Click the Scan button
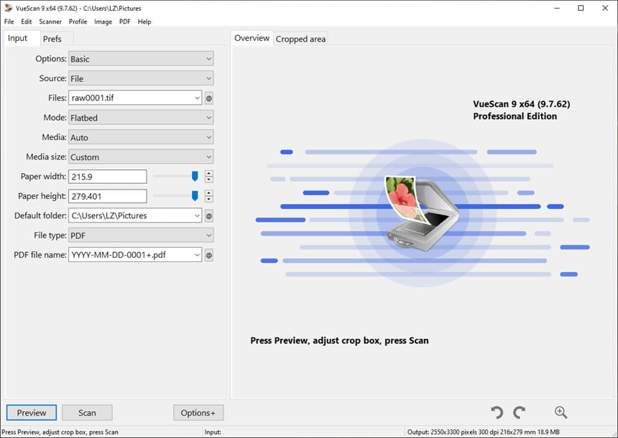The height and width of the screenshot is (438, 618). click(87, 412)
